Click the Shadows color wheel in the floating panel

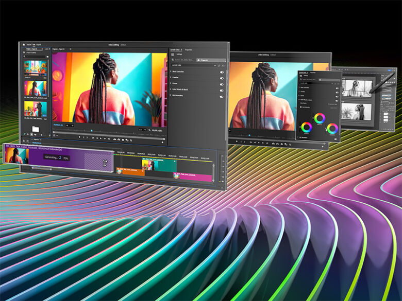(307, 127)
